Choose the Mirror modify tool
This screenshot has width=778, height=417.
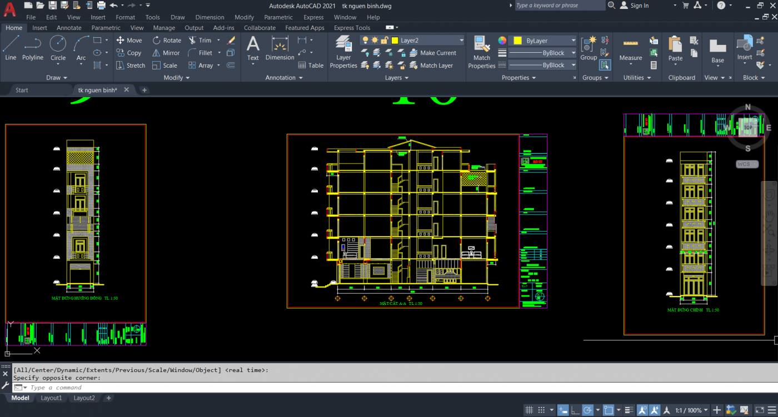tap(166, 53)
